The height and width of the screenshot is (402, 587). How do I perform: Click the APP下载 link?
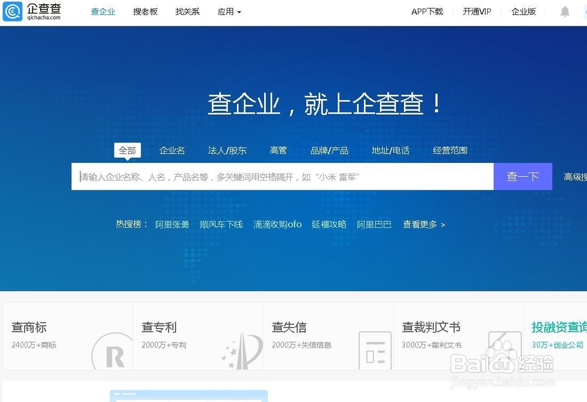pos(427,12)
